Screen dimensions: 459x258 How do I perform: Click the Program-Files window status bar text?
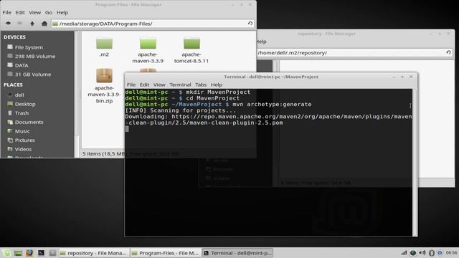[x=131, y=153]
